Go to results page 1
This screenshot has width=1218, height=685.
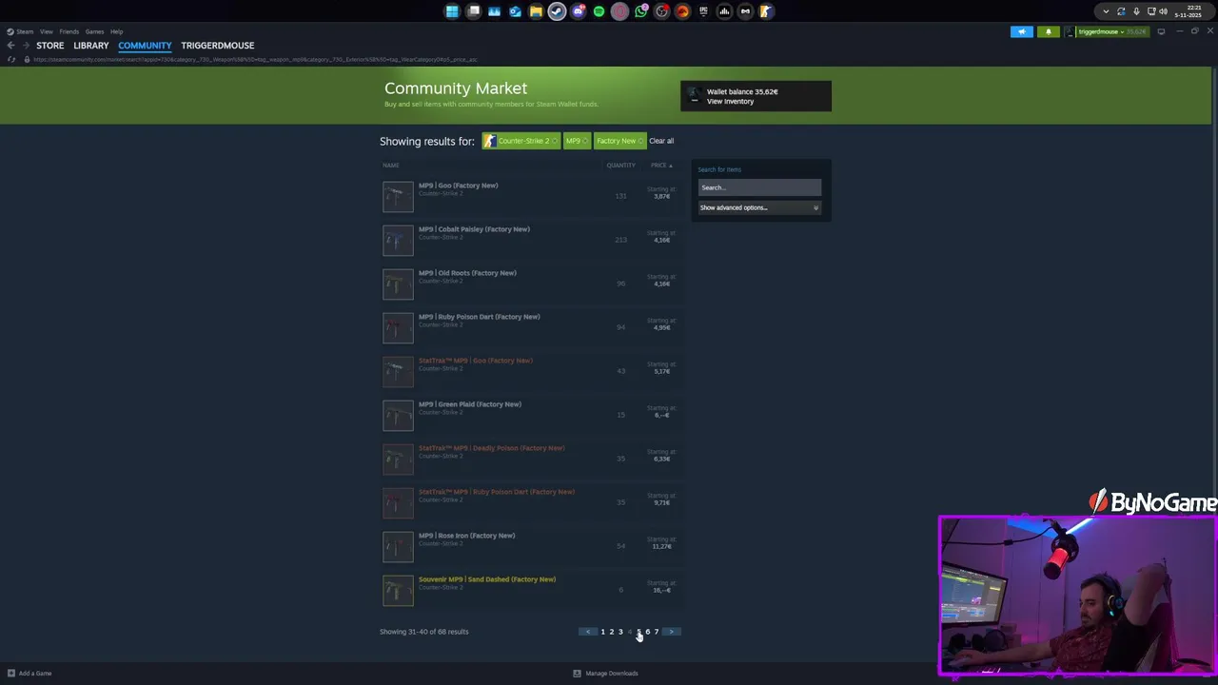[602, 632]
